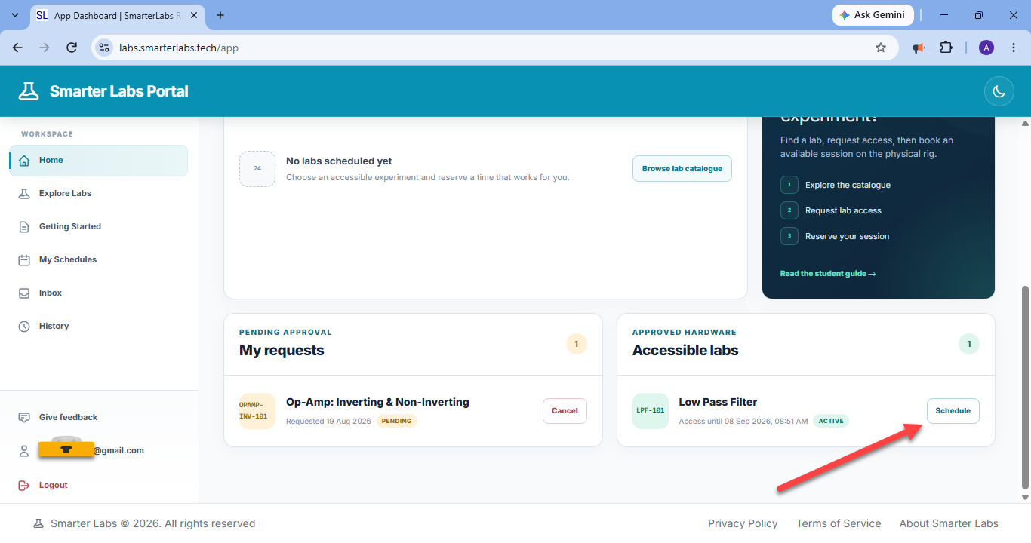Click the Give feedback speech bubble icon

tap(24, 418)
